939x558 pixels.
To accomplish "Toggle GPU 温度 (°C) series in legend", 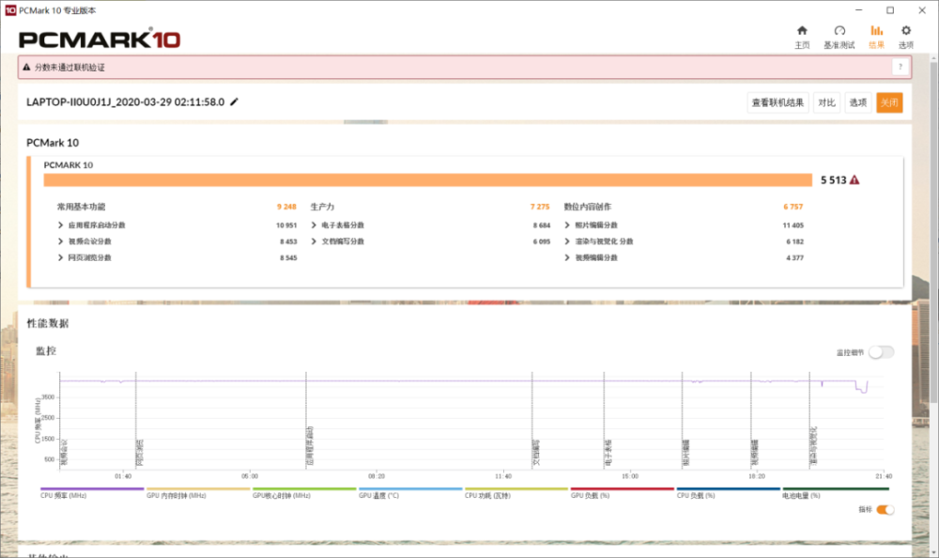I will [410, 492].
